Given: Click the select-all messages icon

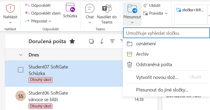Looking at the screenshot, I should tap(91, 41).
